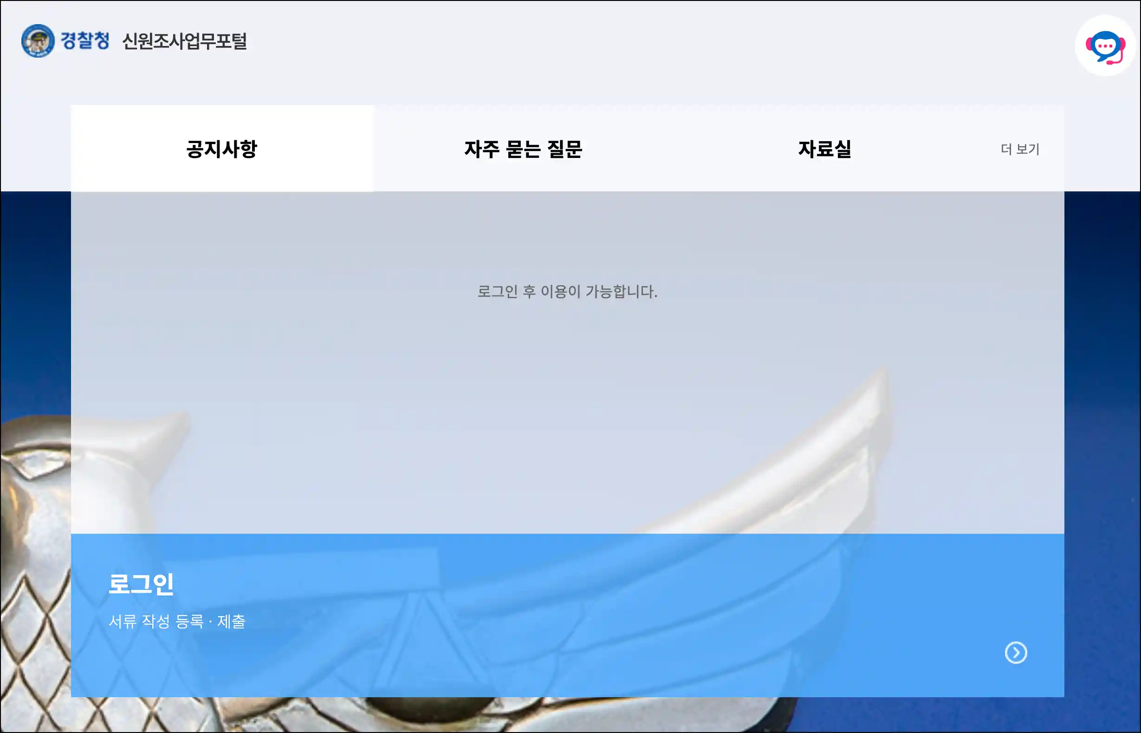Image resolution: width=1141 pixels, height=733 pixels.
Task: Switch to the 자주 묻는 질문 tab
Action: click(x=523, y=149)
